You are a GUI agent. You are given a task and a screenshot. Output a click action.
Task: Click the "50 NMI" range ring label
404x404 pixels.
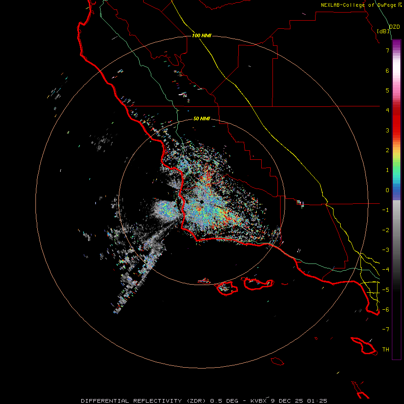(x=202, y=119)
